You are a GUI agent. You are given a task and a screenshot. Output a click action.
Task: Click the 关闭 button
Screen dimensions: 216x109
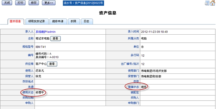pos(7,3)
